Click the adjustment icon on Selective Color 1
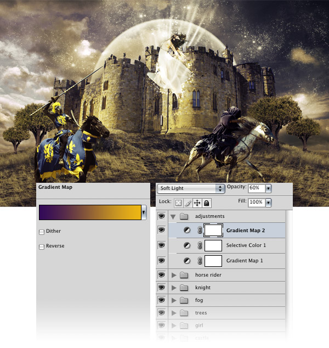 pyautogui.click(x=187, y=245)
